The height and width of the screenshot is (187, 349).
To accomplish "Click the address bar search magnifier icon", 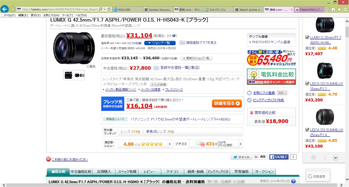I will click(x=101, y=9).
